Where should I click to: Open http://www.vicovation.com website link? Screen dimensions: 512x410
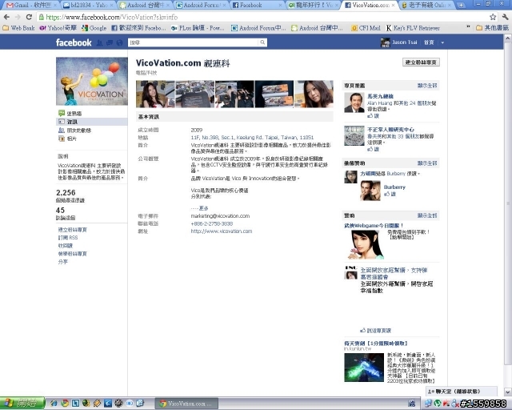tap(222, 231)
